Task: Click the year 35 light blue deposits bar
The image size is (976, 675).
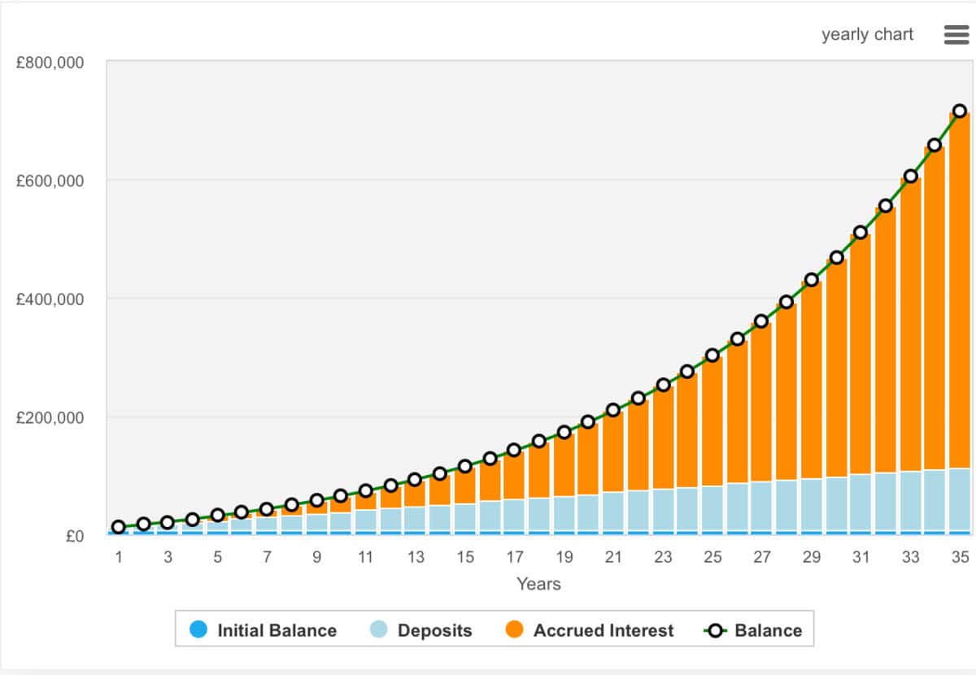Action: [x=960, y=500]
